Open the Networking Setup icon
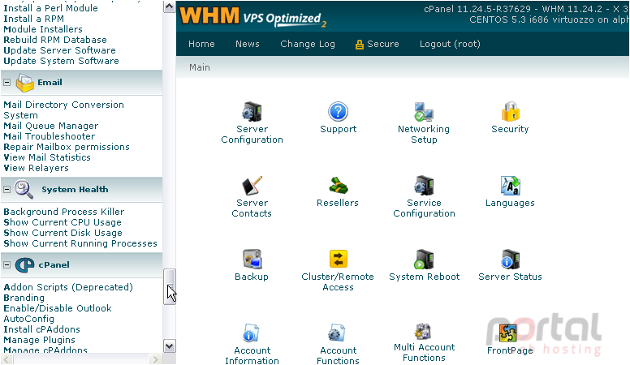 [x=424, y=112]
